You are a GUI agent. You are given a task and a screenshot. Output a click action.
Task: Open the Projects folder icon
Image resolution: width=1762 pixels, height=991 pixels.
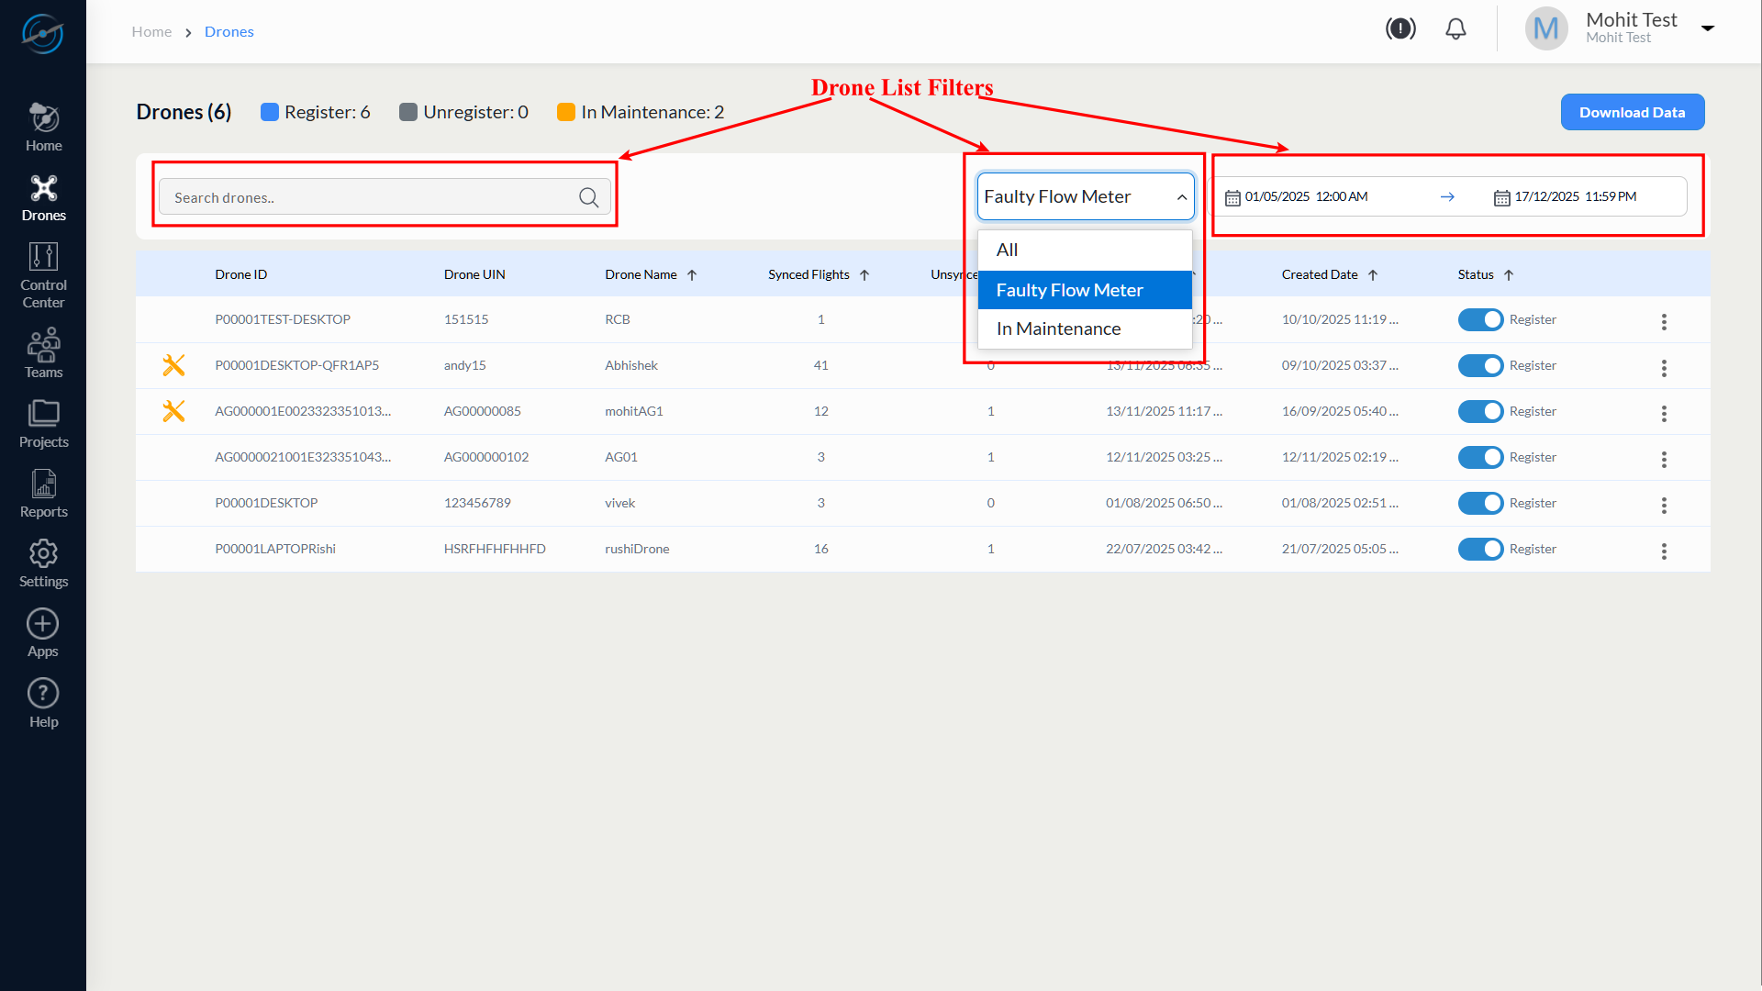[x=43, y=415]
